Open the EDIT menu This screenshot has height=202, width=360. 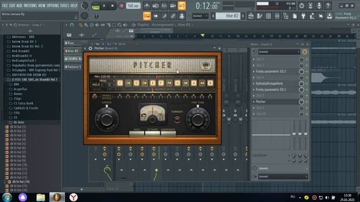[12, 6]
